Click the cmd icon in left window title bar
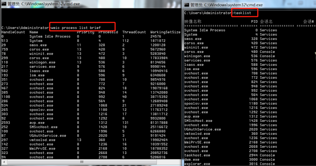Screen dimensions: 316x166 pyautogui.click(x=4, y=4)
